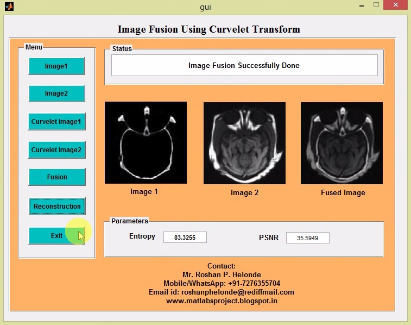Click the 'Image Fusion Using Curvelet Transform' heading
The image size is (411, 325).
(209, 29)
